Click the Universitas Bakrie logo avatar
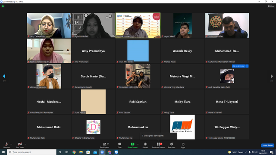This screenshot has width=276, height=155. (182, 127)
